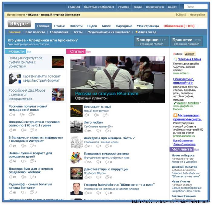Screen dimensions: 212x205
Task: Click the Все объявления link
Action: pos(183,141)
